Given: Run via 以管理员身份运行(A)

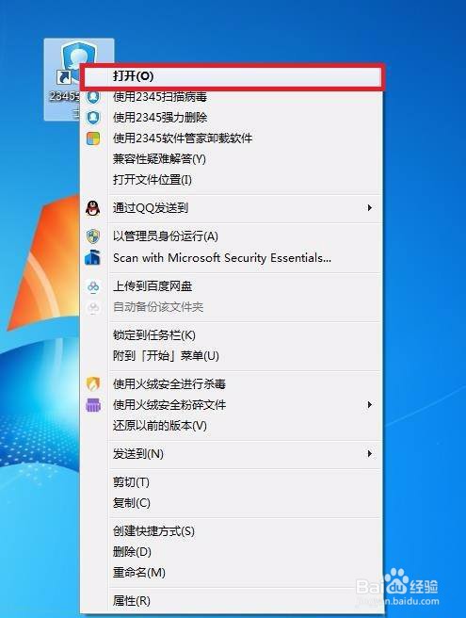Looking at the screenshot, I should coord(233,236).
